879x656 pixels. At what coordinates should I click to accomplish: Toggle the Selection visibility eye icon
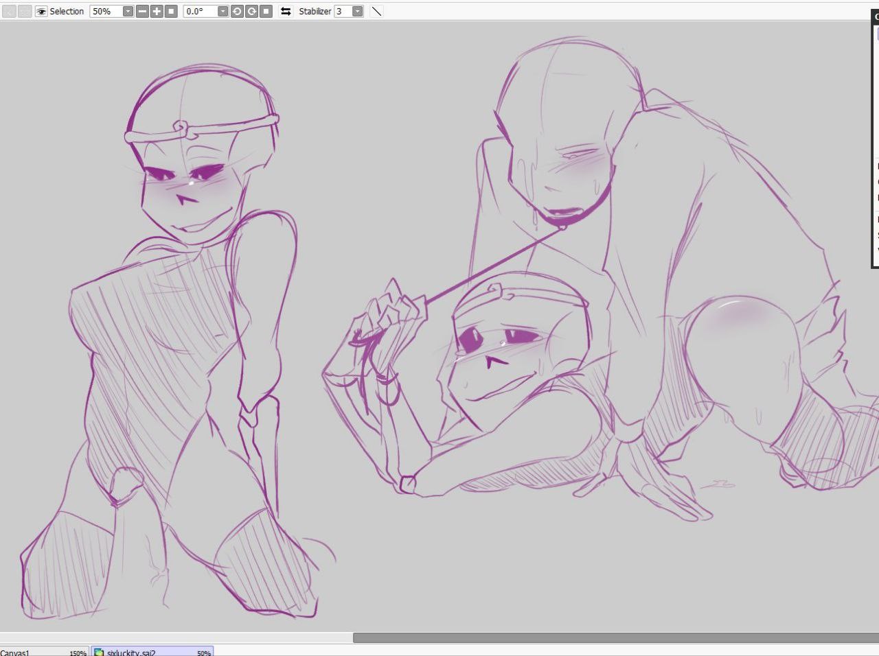coord(41,12)
